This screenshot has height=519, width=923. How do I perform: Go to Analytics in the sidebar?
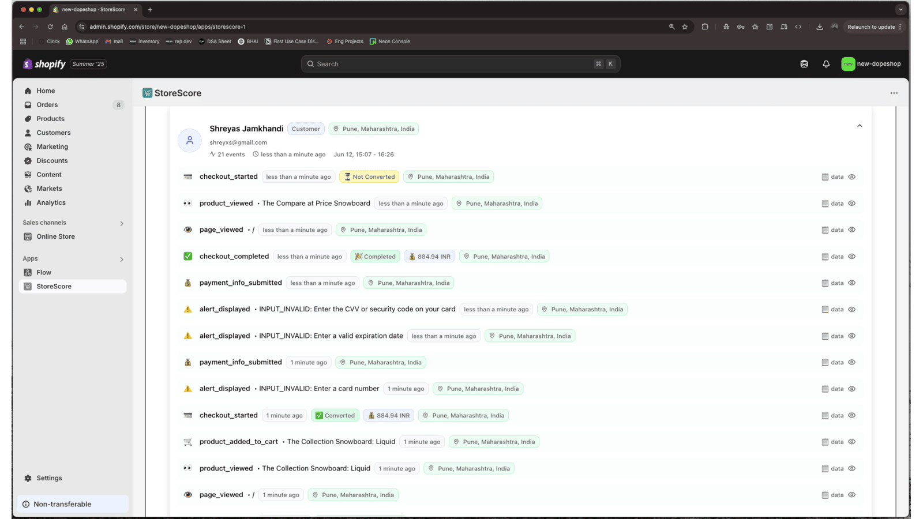pyautogui.click(x=51, y=202)
